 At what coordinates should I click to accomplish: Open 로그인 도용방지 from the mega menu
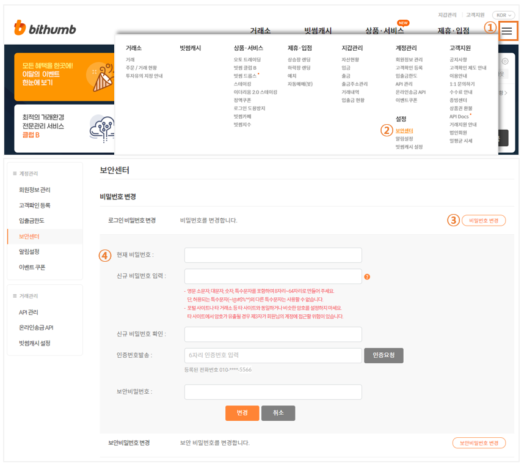click(249, 108)
